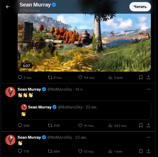Click Sean Murray avatar on 14 ч post

coord(10,92)
